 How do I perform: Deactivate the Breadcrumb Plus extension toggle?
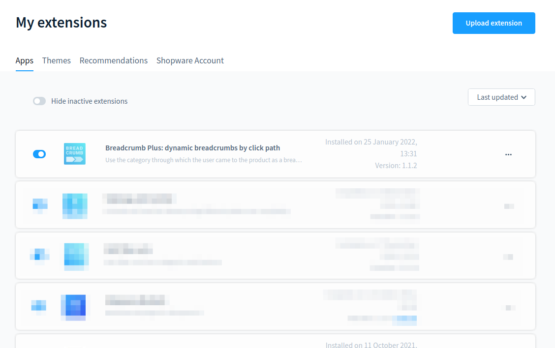[x=39, y=154]
